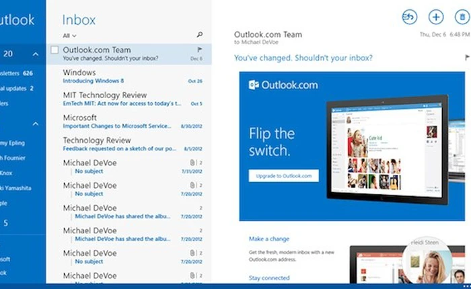Open the Respond (reply) circular icon
Screen dimensions: 471x289
point(410,17)
